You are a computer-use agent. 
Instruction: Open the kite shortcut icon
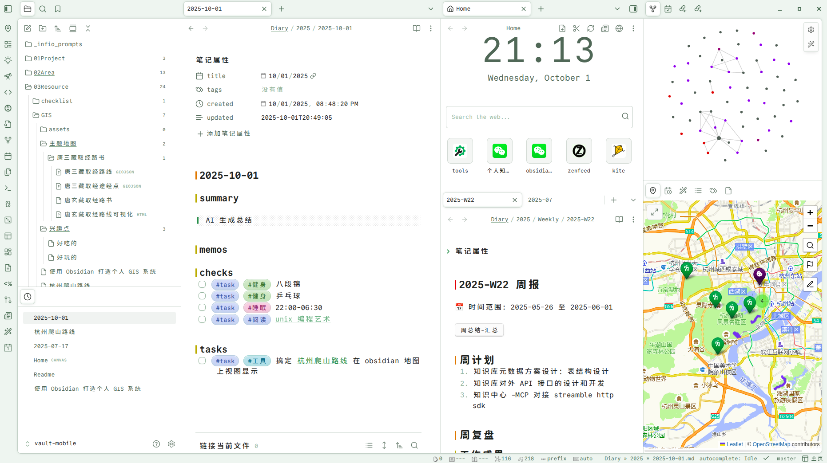618,151
